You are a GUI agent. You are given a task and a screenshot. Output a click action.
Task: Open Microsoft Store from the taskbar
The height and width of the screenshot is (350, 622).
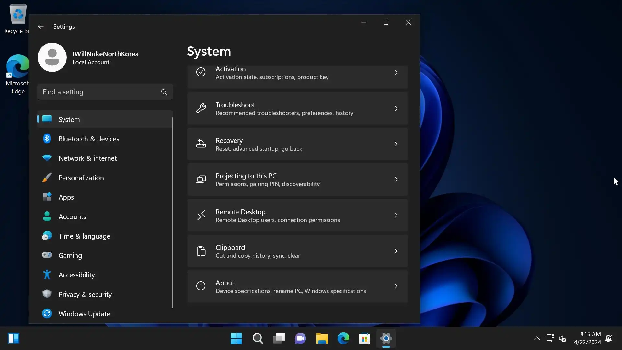[x=364, y=339]
